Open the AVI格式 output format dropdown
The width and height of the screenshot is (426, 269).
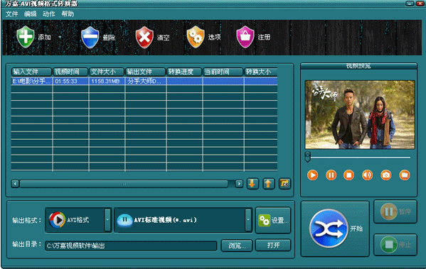[x=107, y=220]
